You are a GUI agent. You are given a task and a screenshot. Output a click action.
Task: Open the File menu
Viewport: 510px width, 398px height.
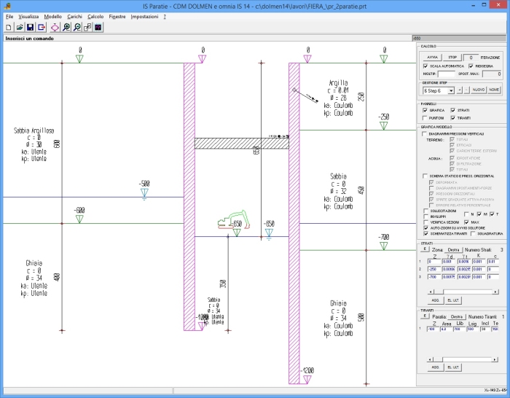click(x=9, y=17)
